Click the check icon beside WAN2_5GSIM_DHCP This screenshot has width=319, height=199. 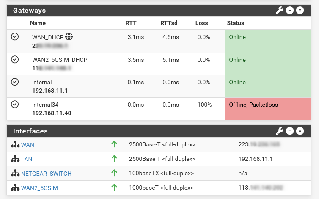coord(15,60)
